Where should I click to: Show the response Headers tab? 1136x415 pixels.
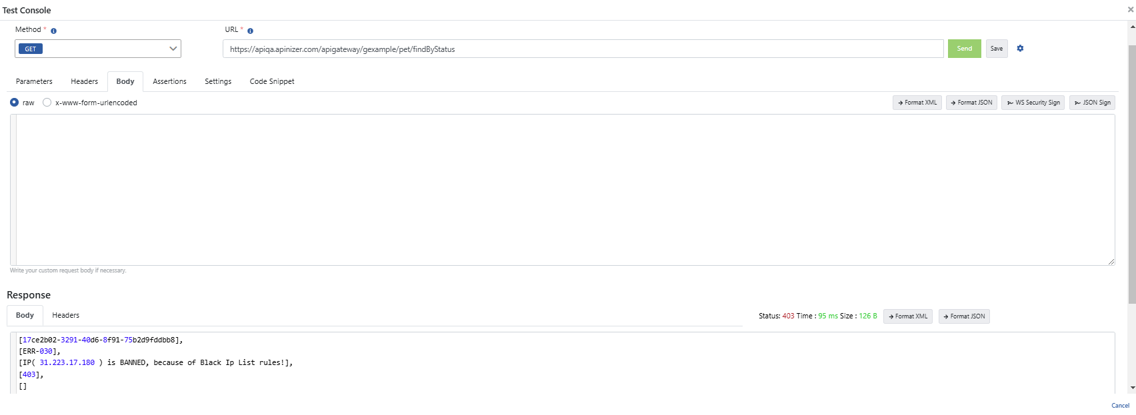pyautogui.click(x=65, y=315)
